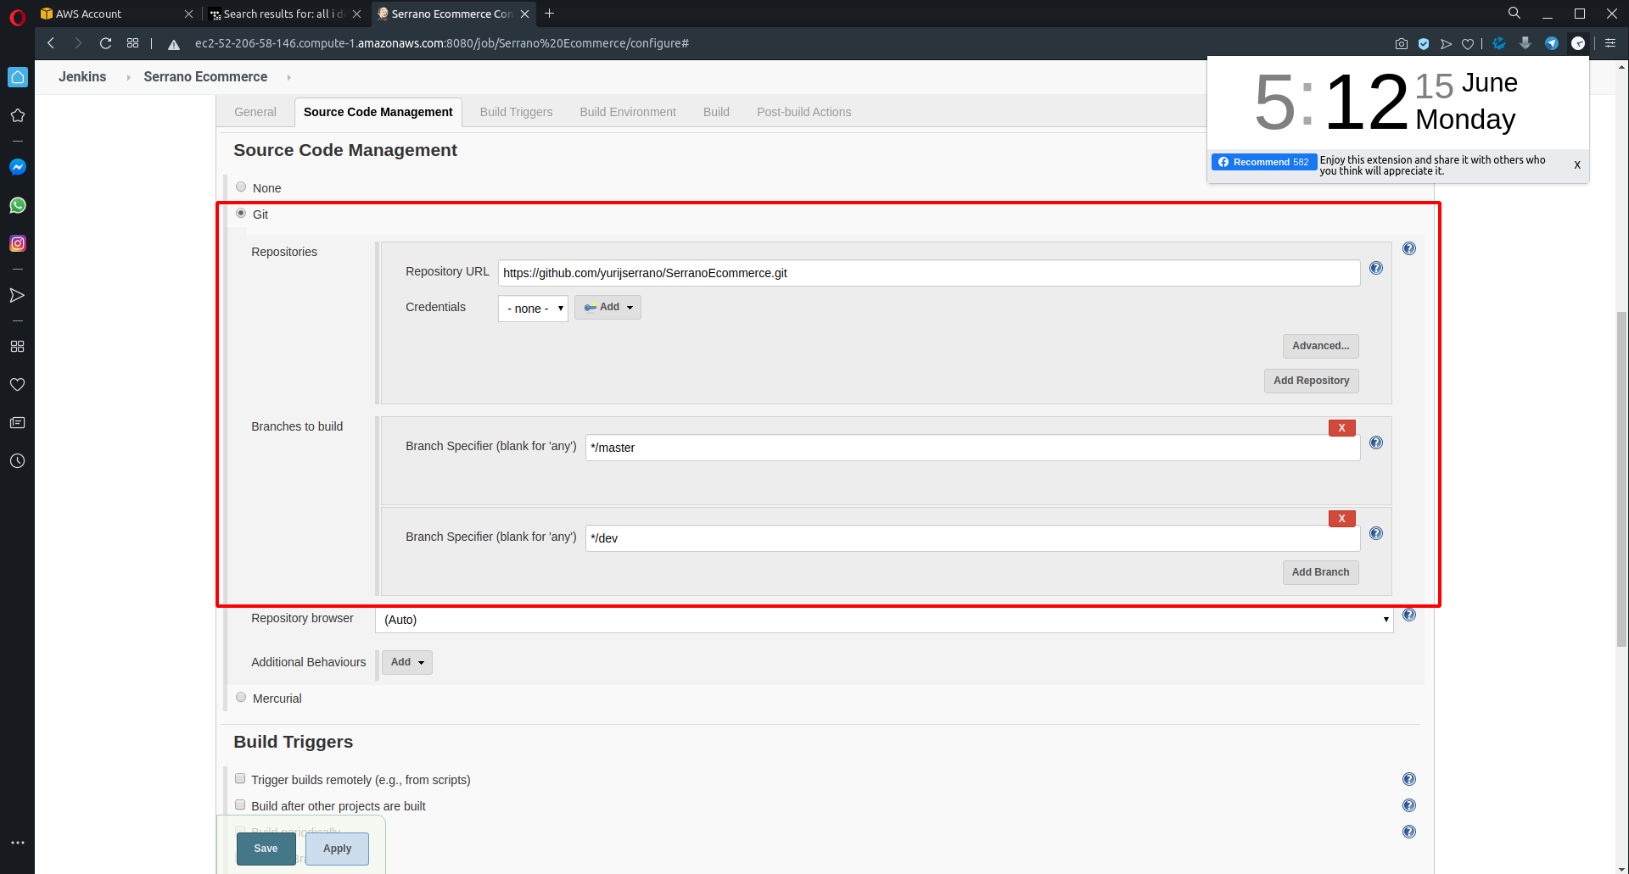
Task: Open Bookmarks star in the sidebar
Action: [17, 115]
